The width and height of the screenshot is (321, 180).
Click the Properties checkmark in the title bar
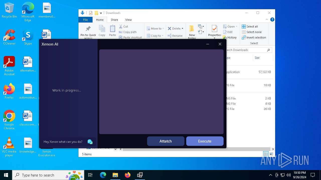91,13
